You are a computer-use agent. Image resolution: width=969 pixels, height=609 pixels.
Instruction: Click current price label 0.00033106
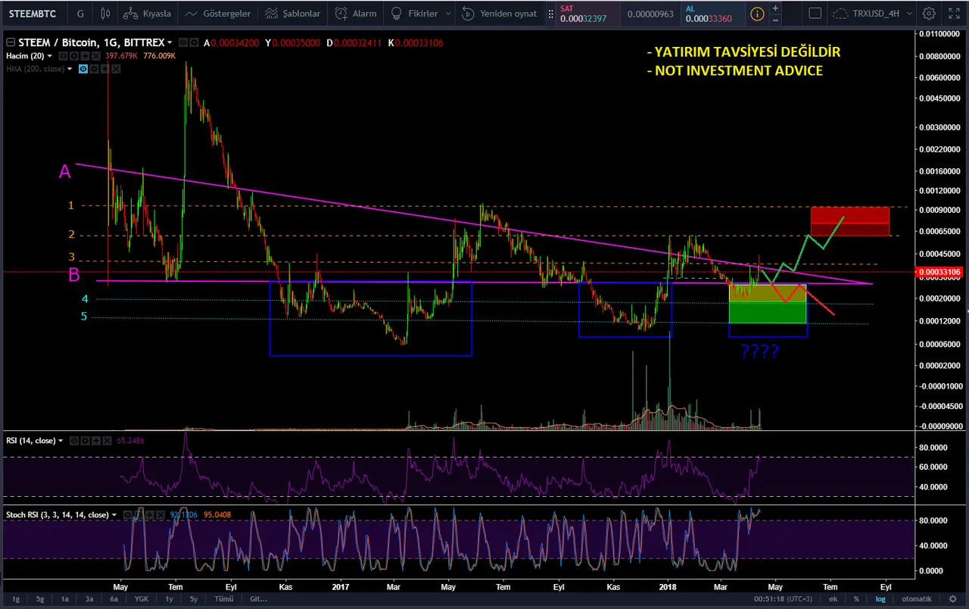pyautogui.click(x=940, y=272)
